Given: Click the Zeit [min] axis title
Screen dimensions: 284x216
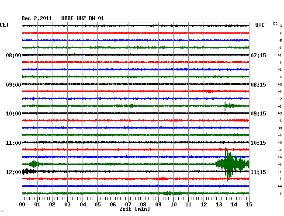Looking at the screenshot, I should 135,209.
